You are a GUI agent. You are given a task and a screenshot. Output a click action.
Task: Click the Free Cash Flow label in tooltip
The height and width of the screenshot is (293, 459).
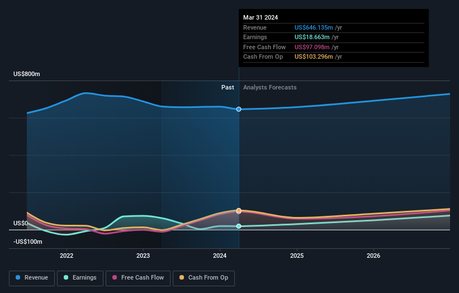pyautogui.click(x=264, y=47)
